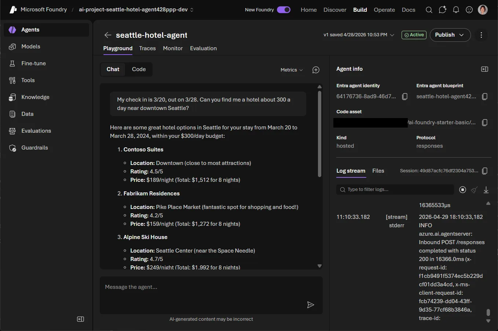The height and width of the screenshot is (331, 498).
Task: Open the three-dot more options menu
Action: point(481,35)
